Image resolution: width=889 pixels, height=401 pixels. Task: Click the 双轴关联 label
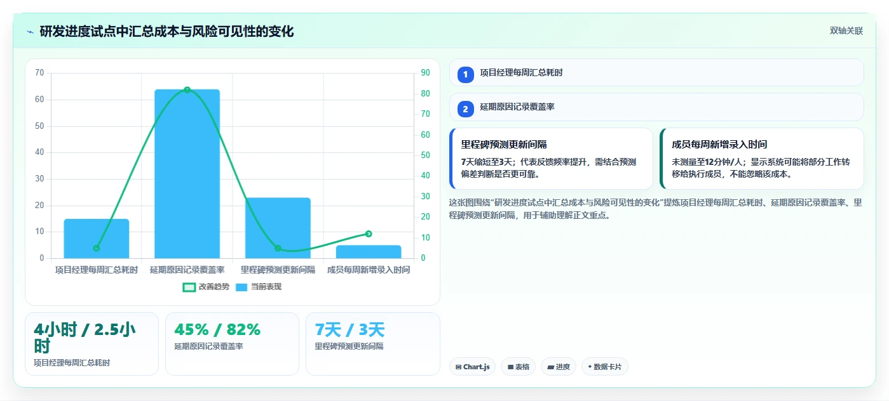click(x=846, y=31)
